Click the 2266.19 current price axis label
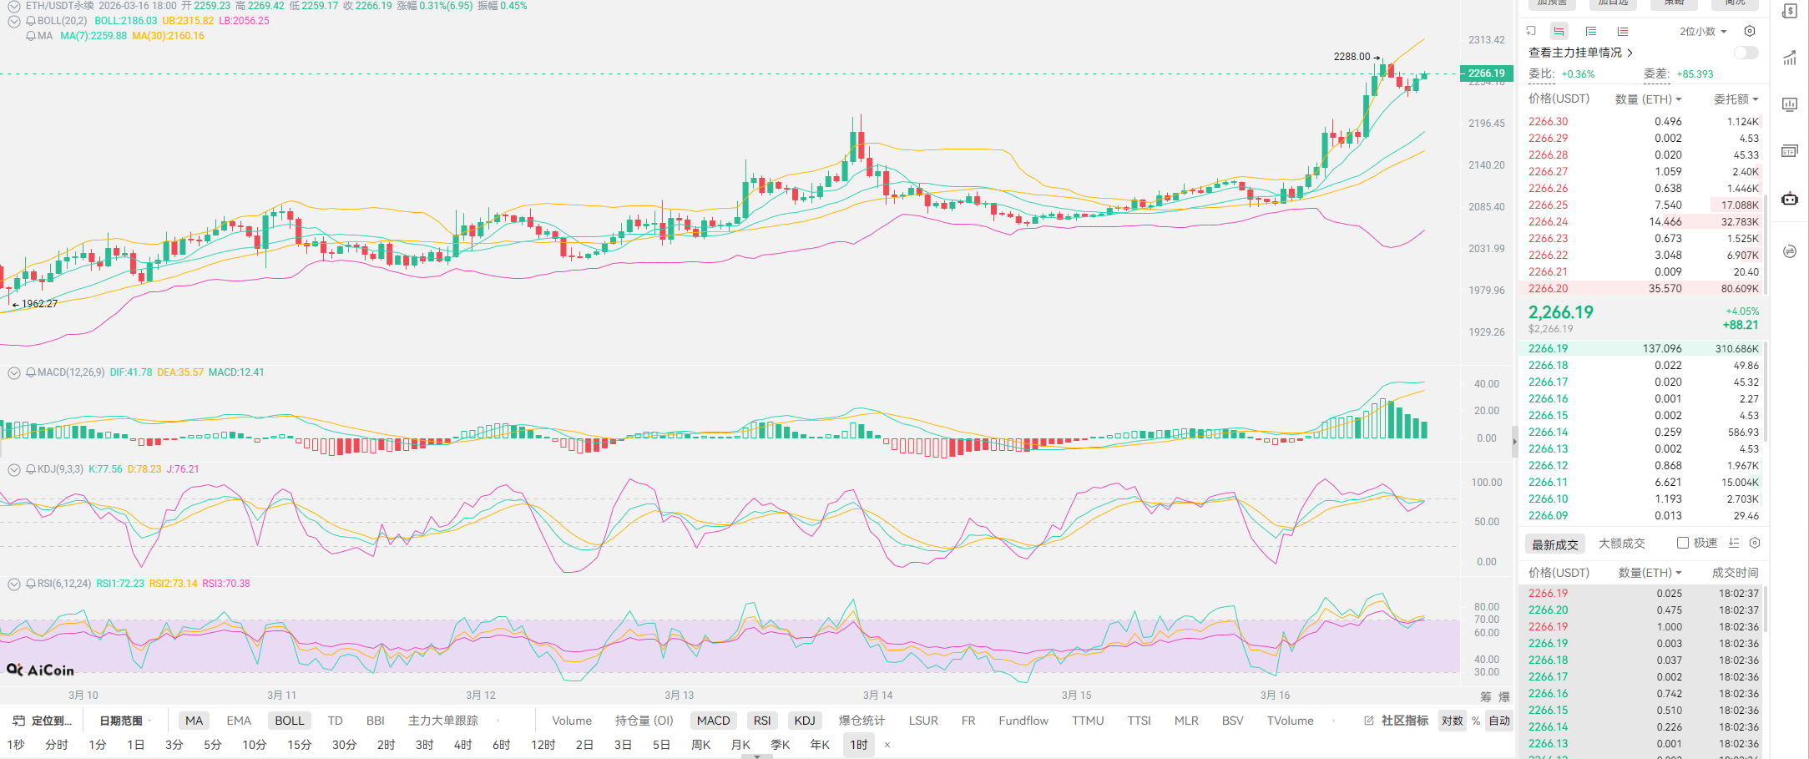Image resolution: width=1809 pixels, height=759 pixels. 1486,73
